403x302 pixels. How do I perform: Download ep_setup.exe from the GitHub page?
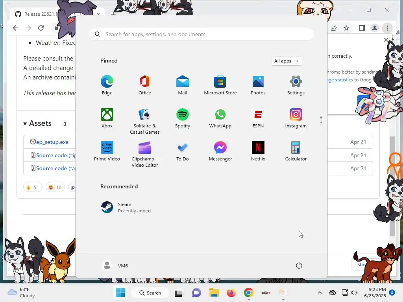(x=52, y=142)
